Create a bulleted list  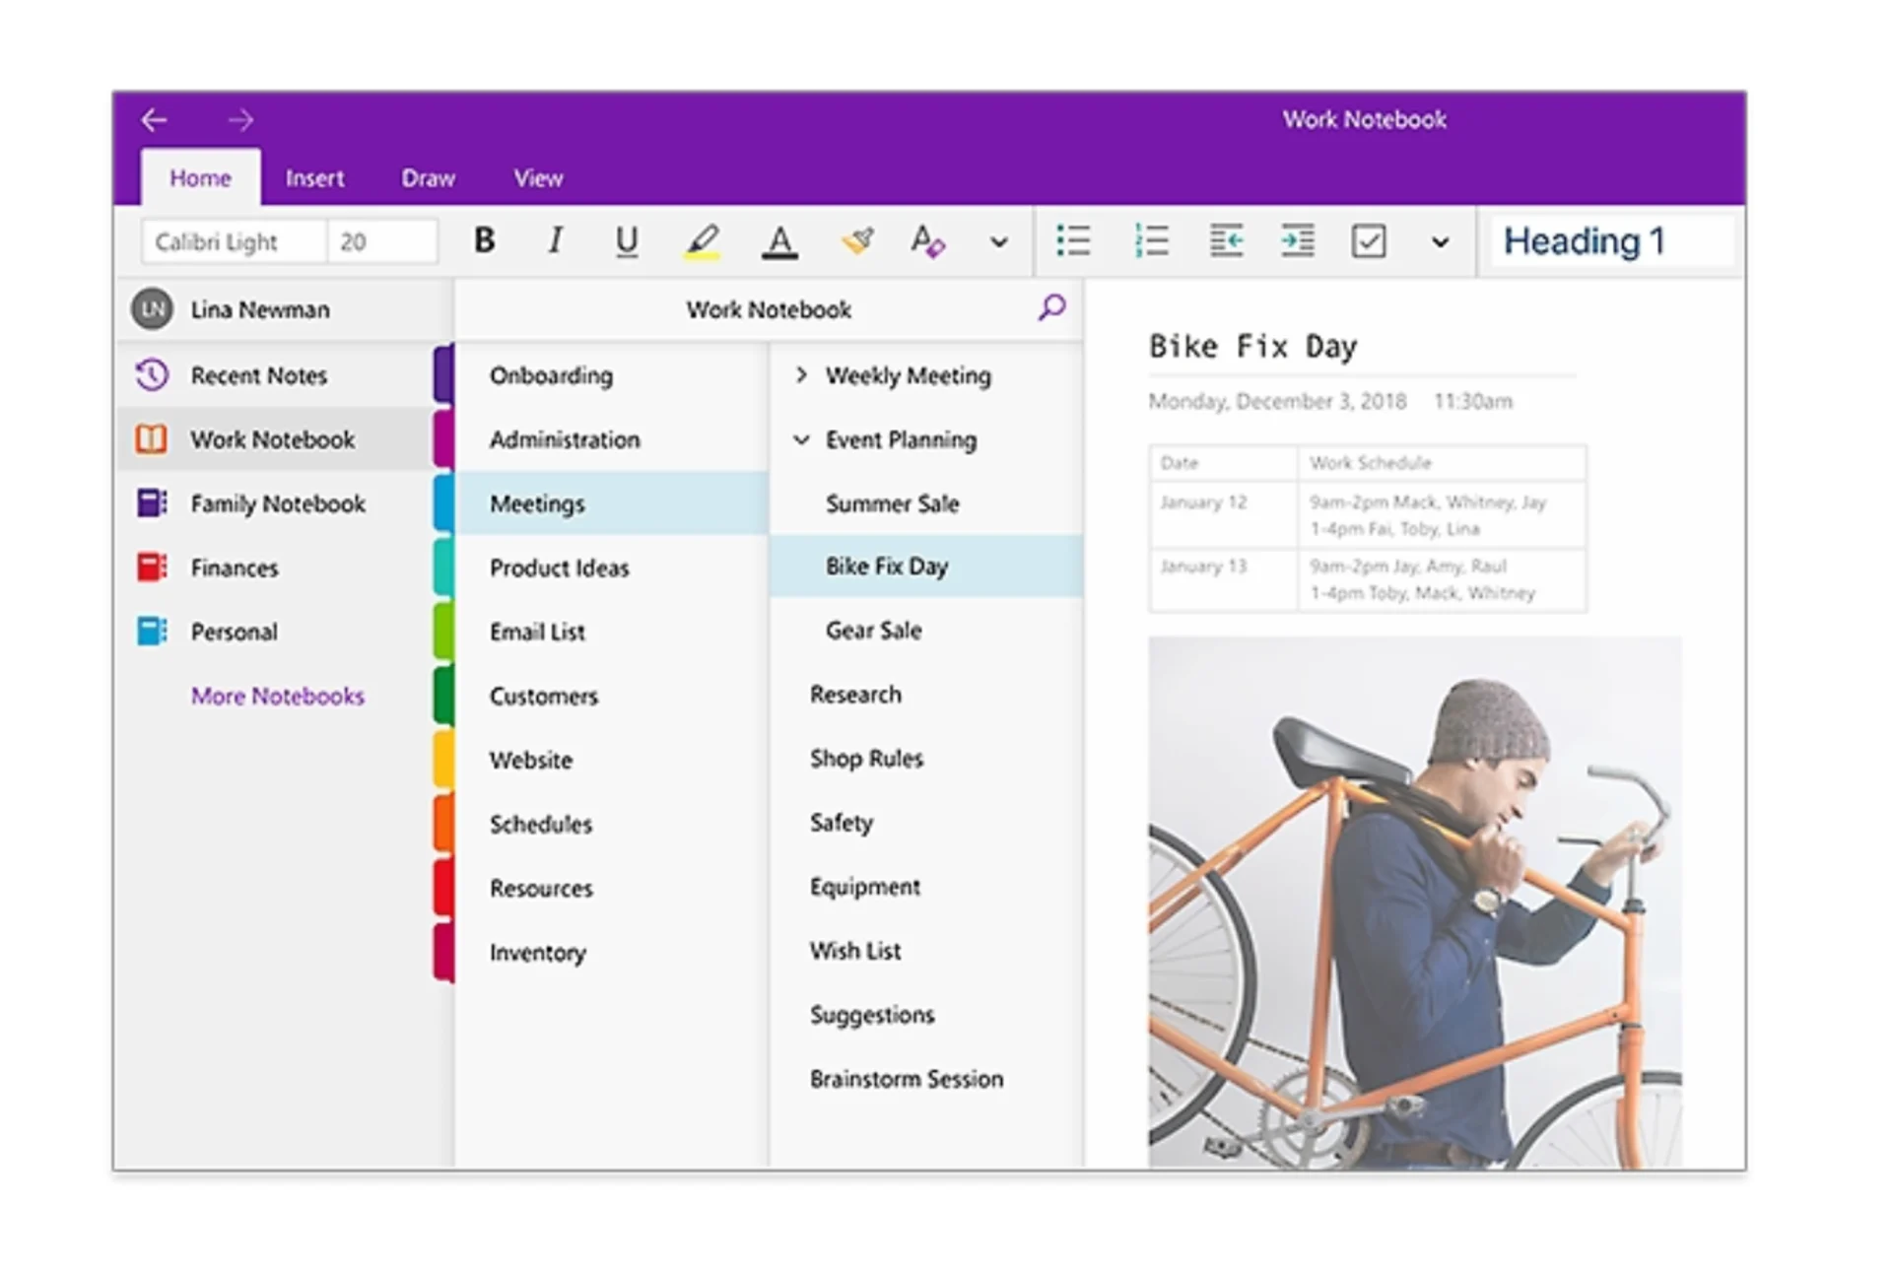point(1073,240)
